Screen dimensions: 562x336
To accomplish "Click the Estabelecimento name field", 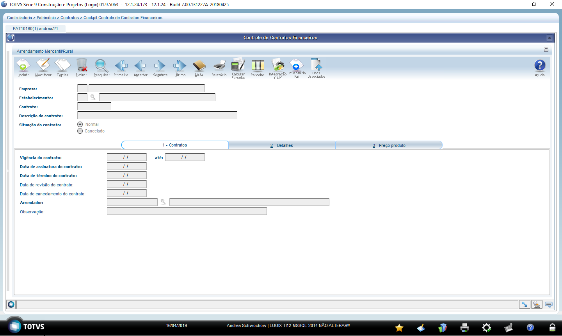I will click(157, 97).
